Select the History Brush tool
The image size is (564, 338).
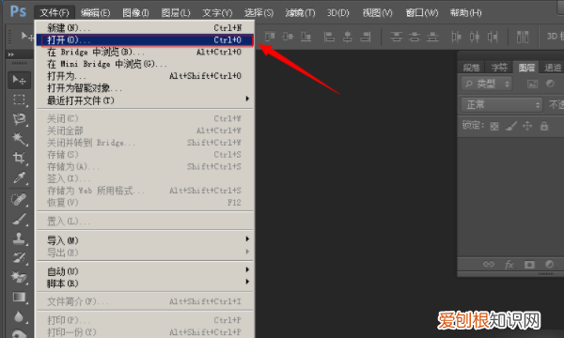(19, 257)
